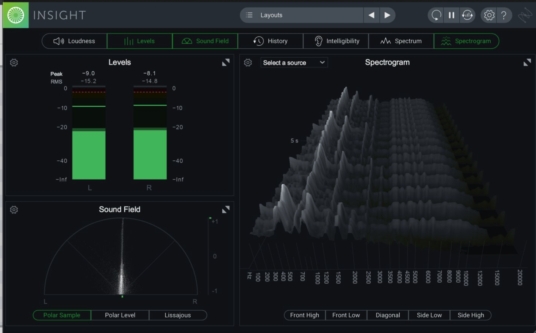The height and width of the screenshot is (333, 536).
Task: Toggle the Intelligibility module tab
Action: click(336, 41)
